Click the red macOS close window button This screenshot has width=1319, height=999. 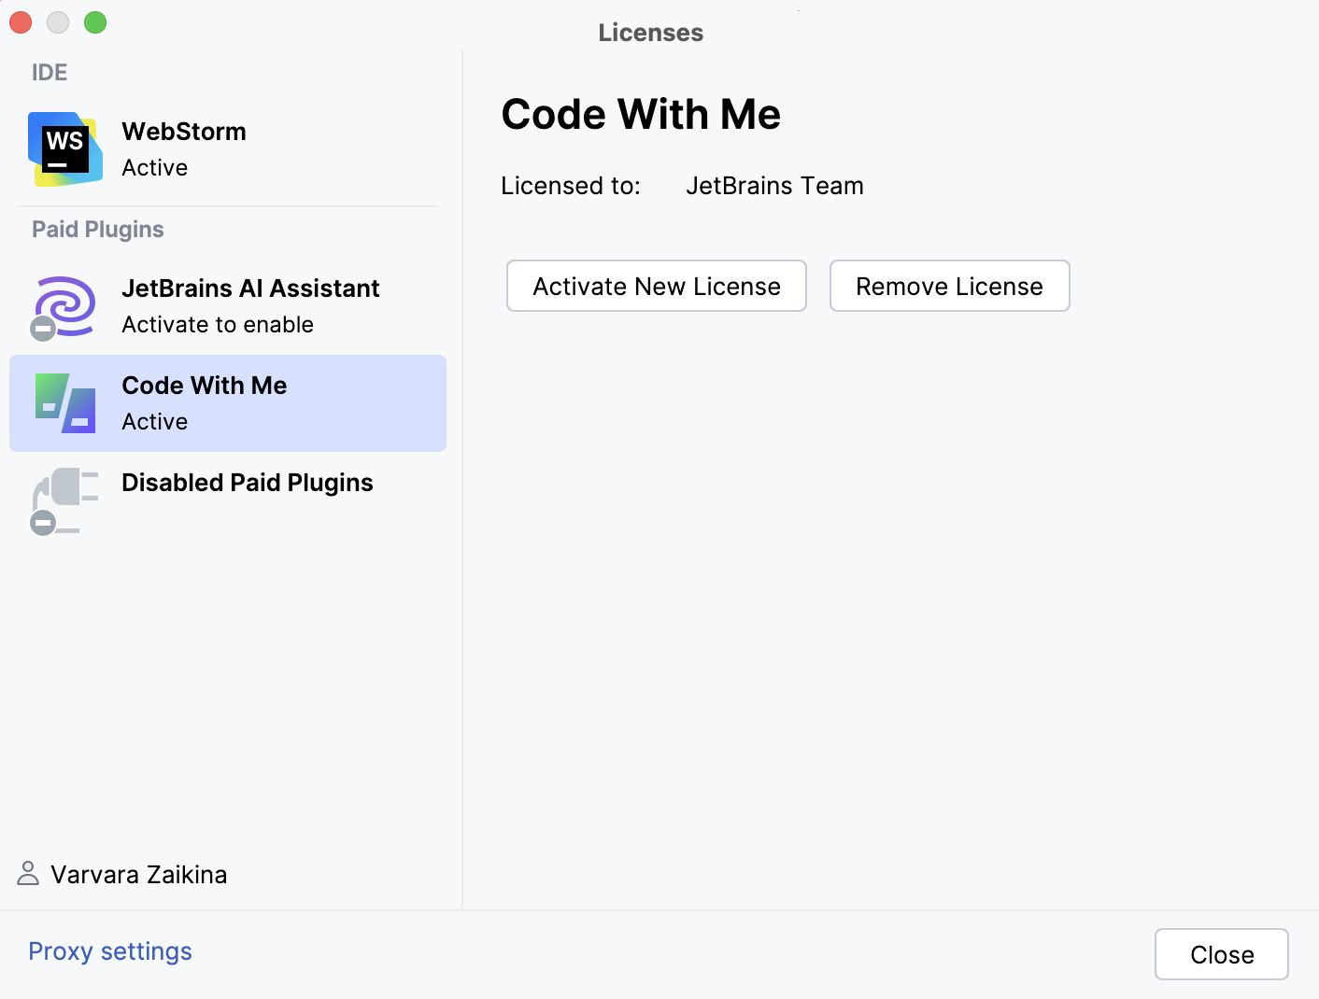point(21,22)
